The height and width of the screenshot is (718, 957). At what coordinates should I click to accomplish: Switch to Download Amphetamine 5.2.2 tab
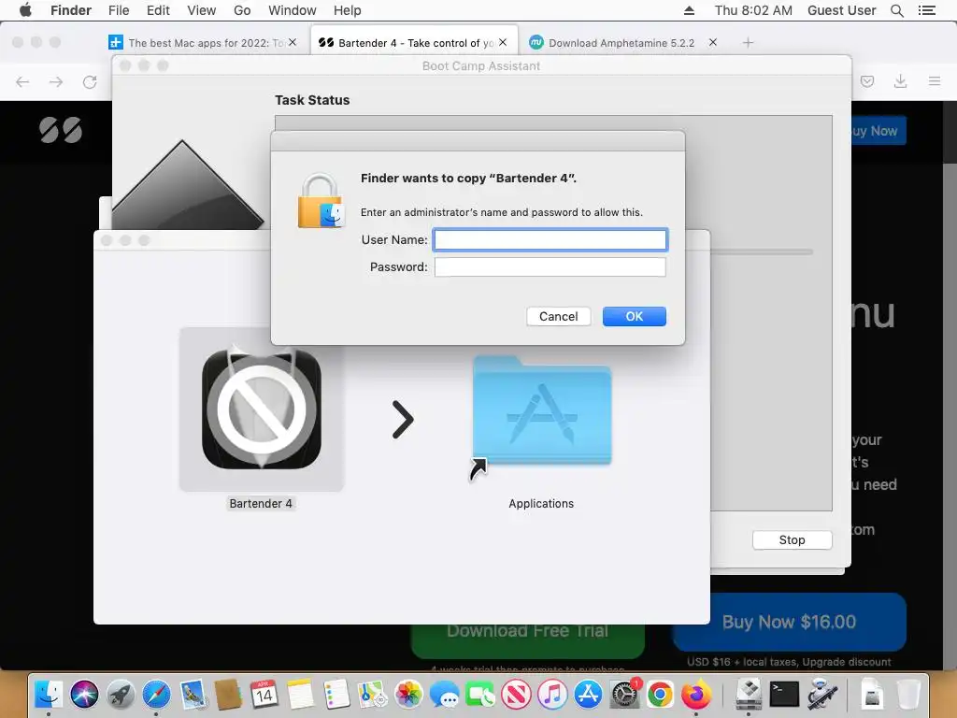(621, 43)
